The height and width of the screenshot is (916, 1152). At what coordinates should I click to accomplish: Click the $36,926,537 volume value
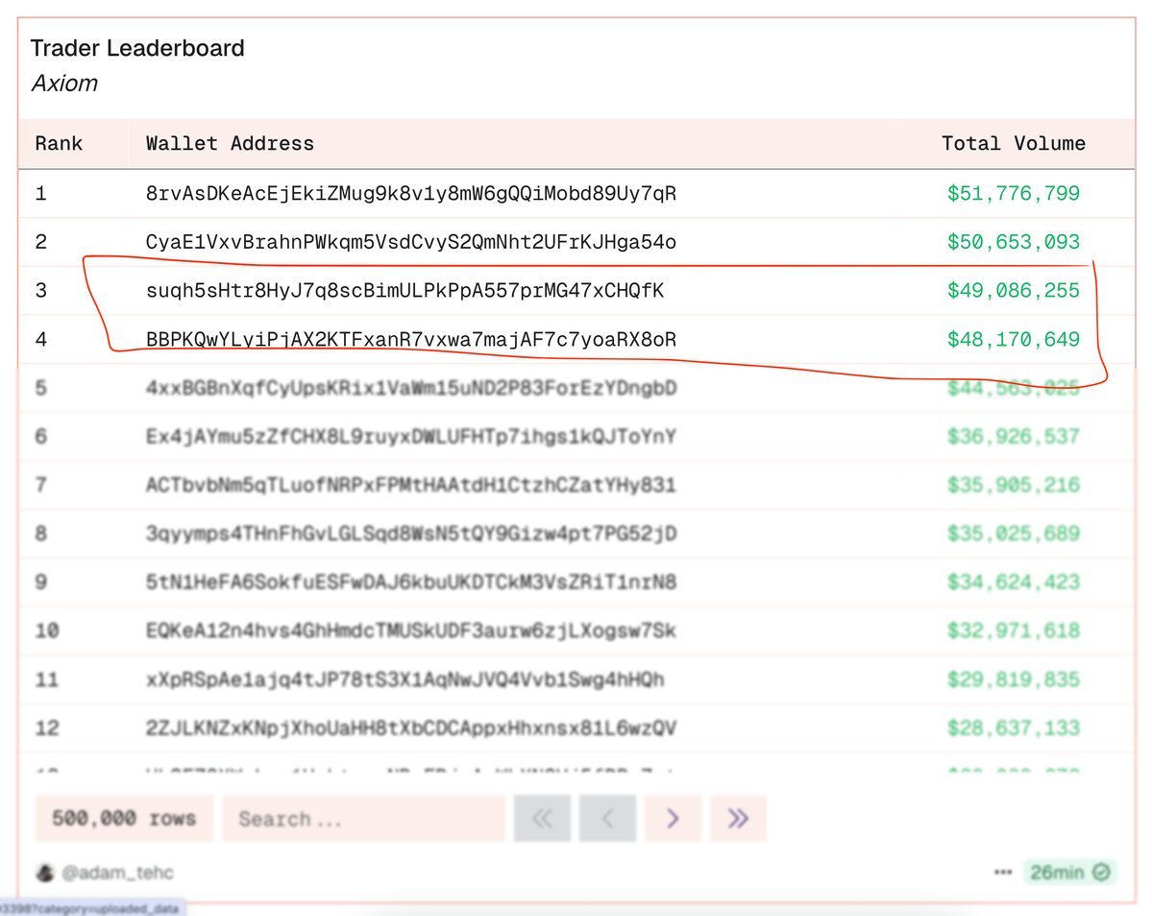coord(1013,437)
